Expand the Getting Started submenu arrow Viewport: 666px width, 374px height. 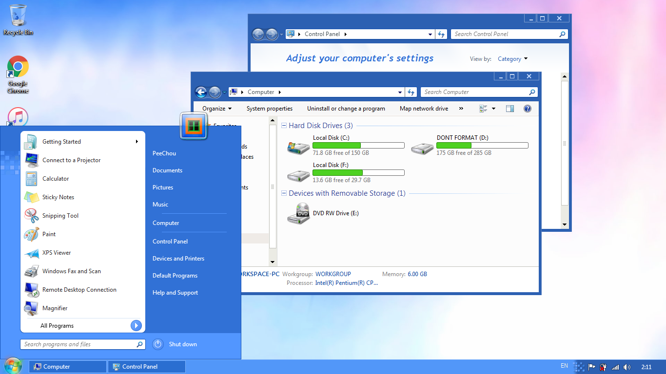pos(137,142)
